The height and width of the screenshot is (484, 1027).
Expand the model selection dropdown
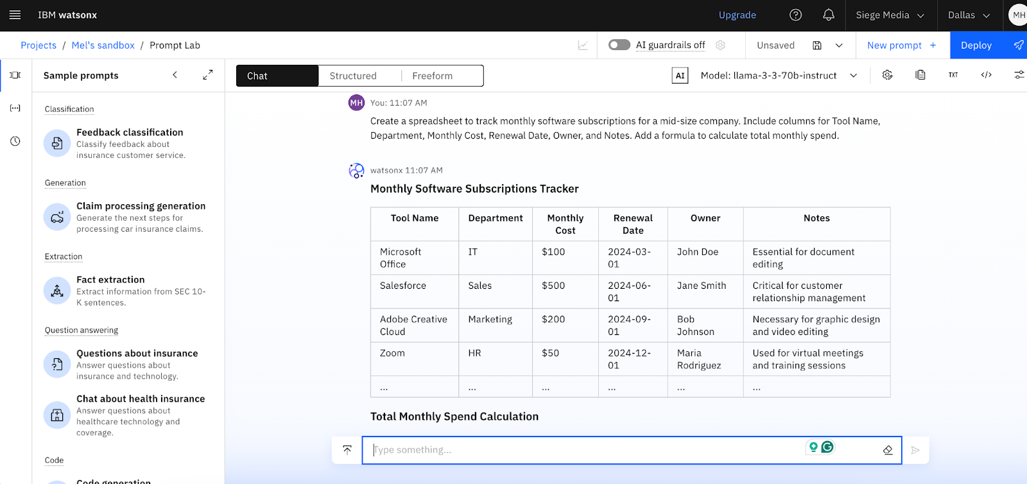click(853, 76)
